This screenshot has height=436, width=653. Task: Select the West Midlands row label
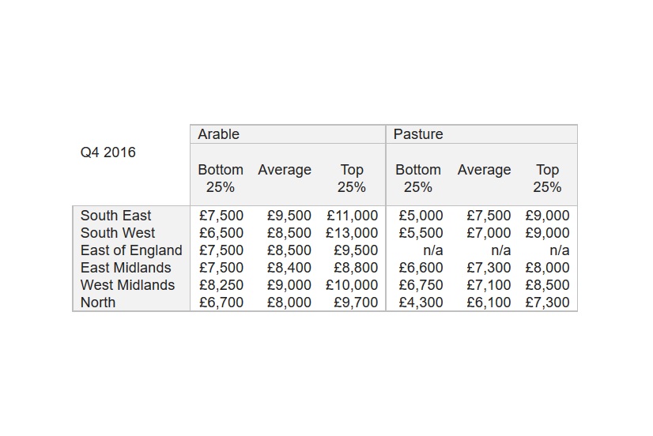[127, 285]
